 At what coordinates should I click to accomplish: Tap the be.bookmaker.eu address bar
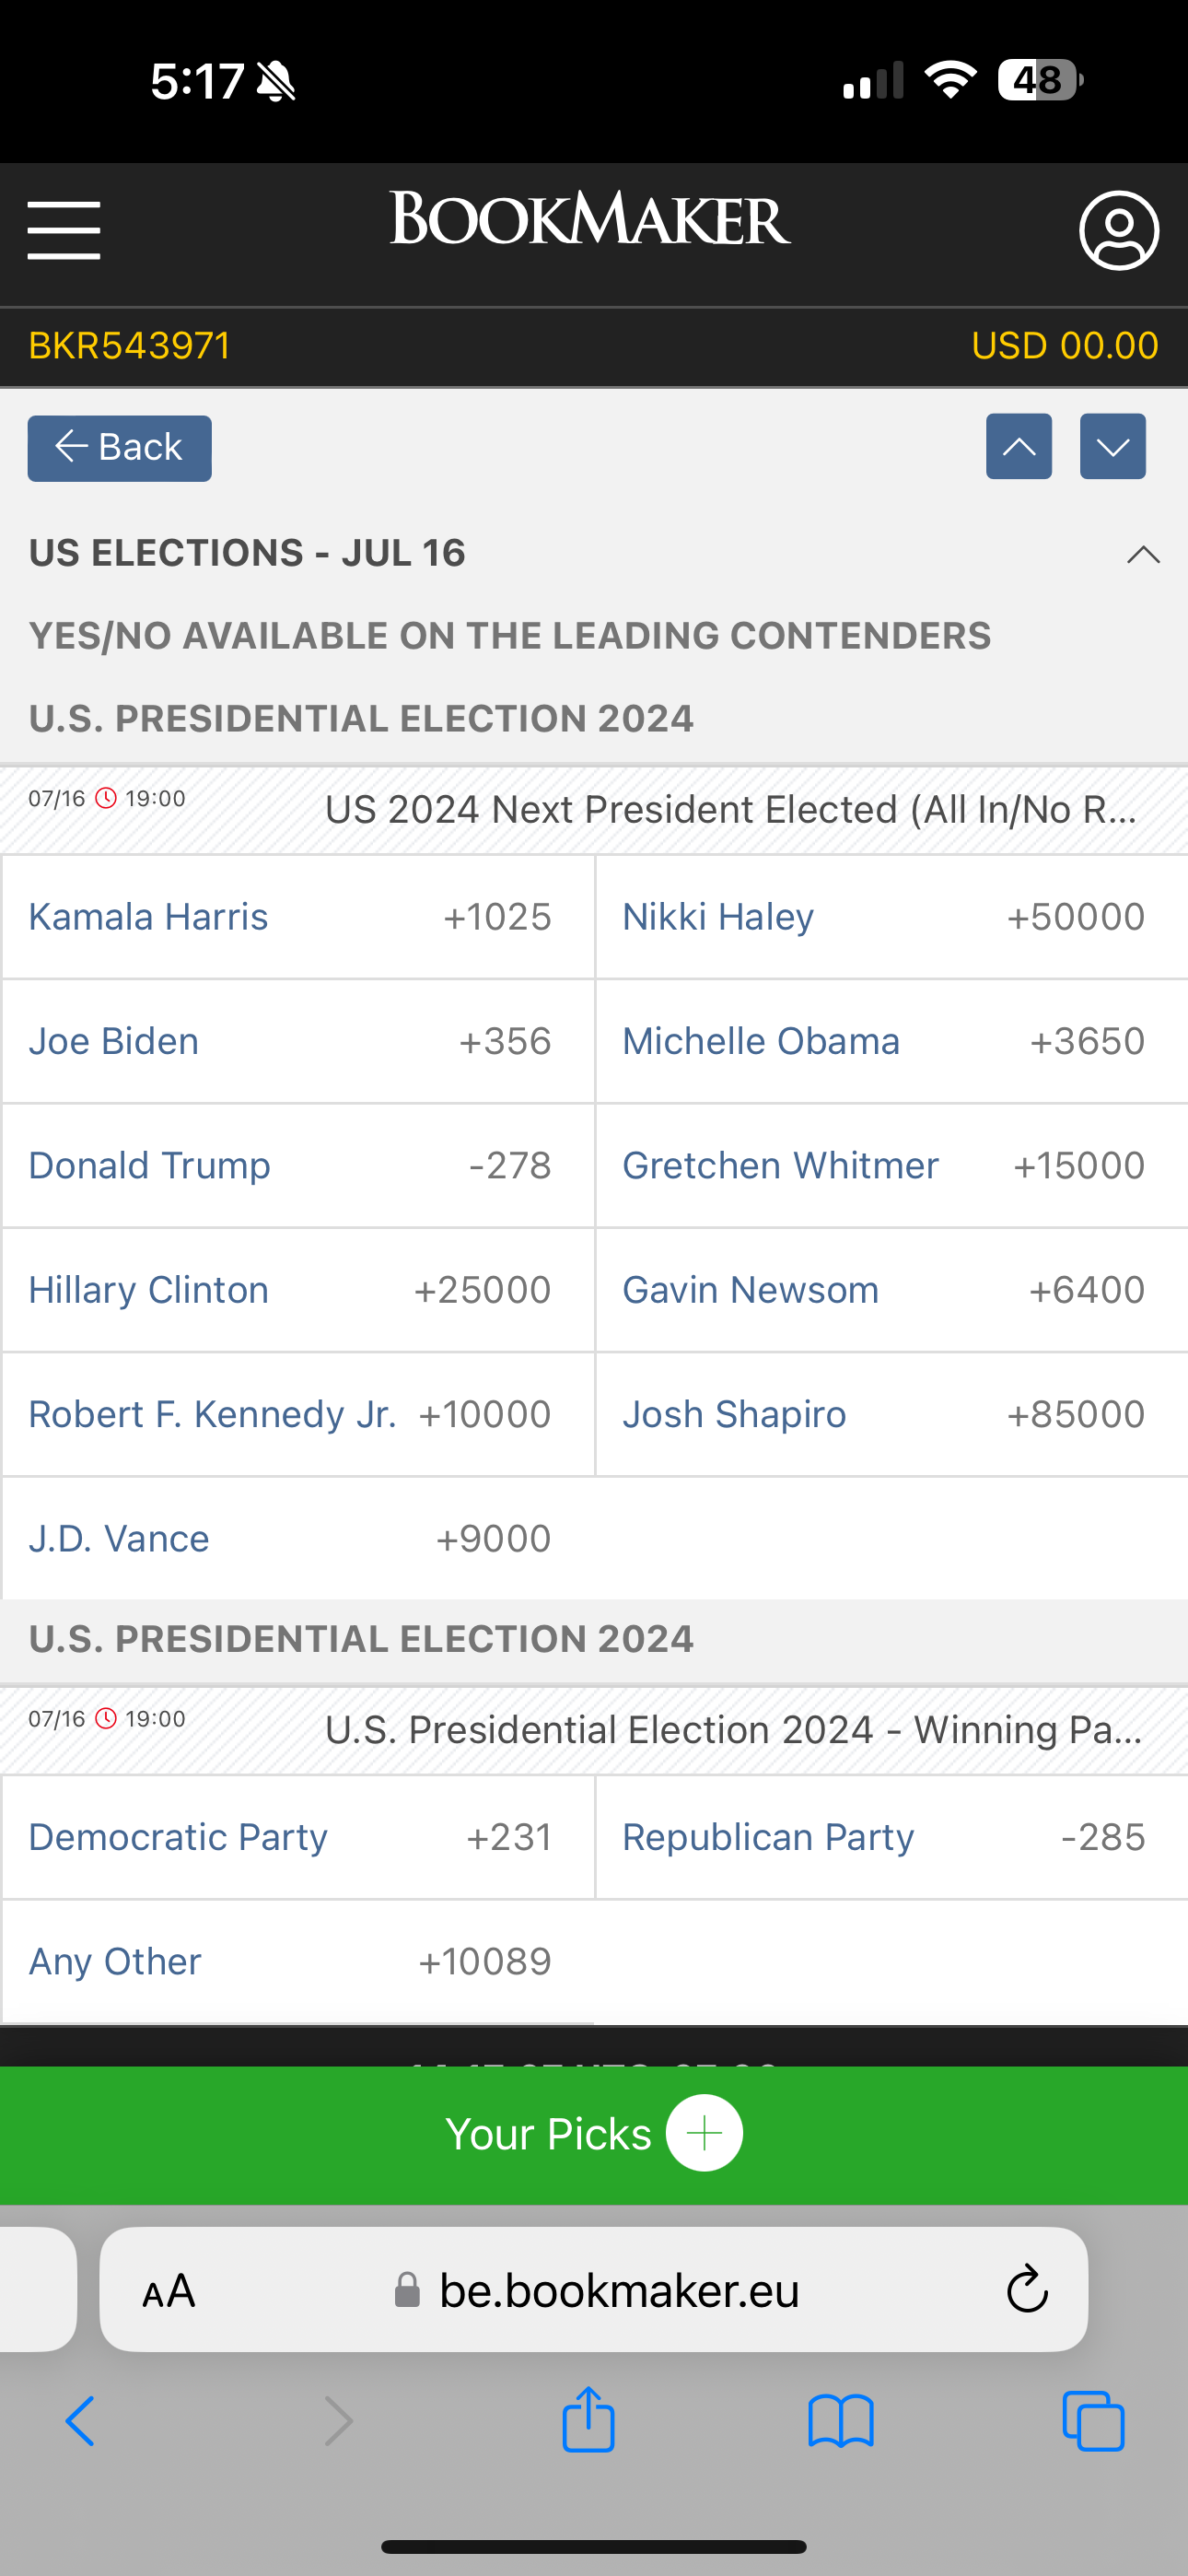(618, 2290)
